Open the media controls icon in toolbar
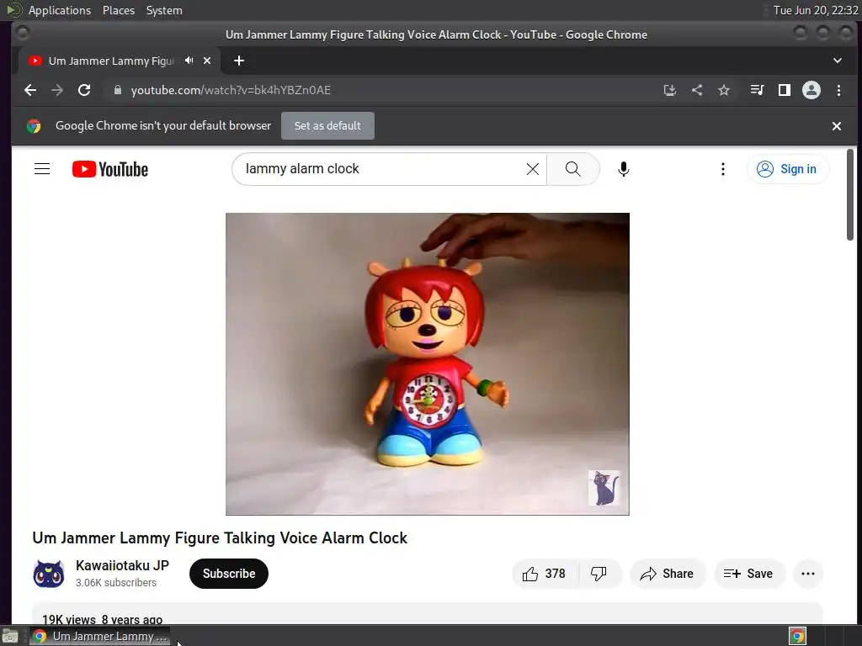Image resolution: width=862 pixels, height=646 pixels. point(757,90)
